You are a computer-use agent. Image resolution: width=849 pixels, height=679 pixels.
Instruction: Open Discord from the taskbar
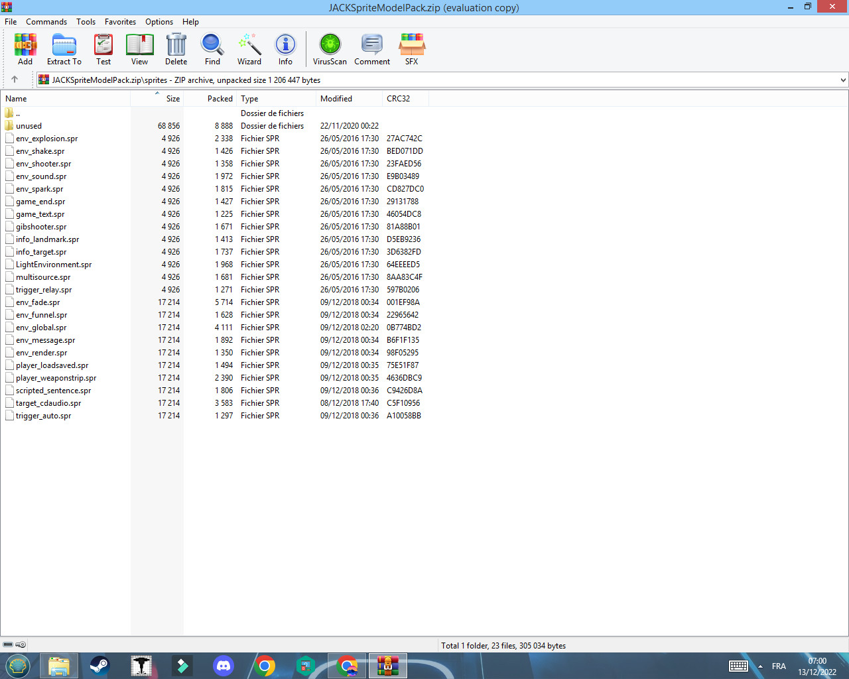[x=224, y=666]
